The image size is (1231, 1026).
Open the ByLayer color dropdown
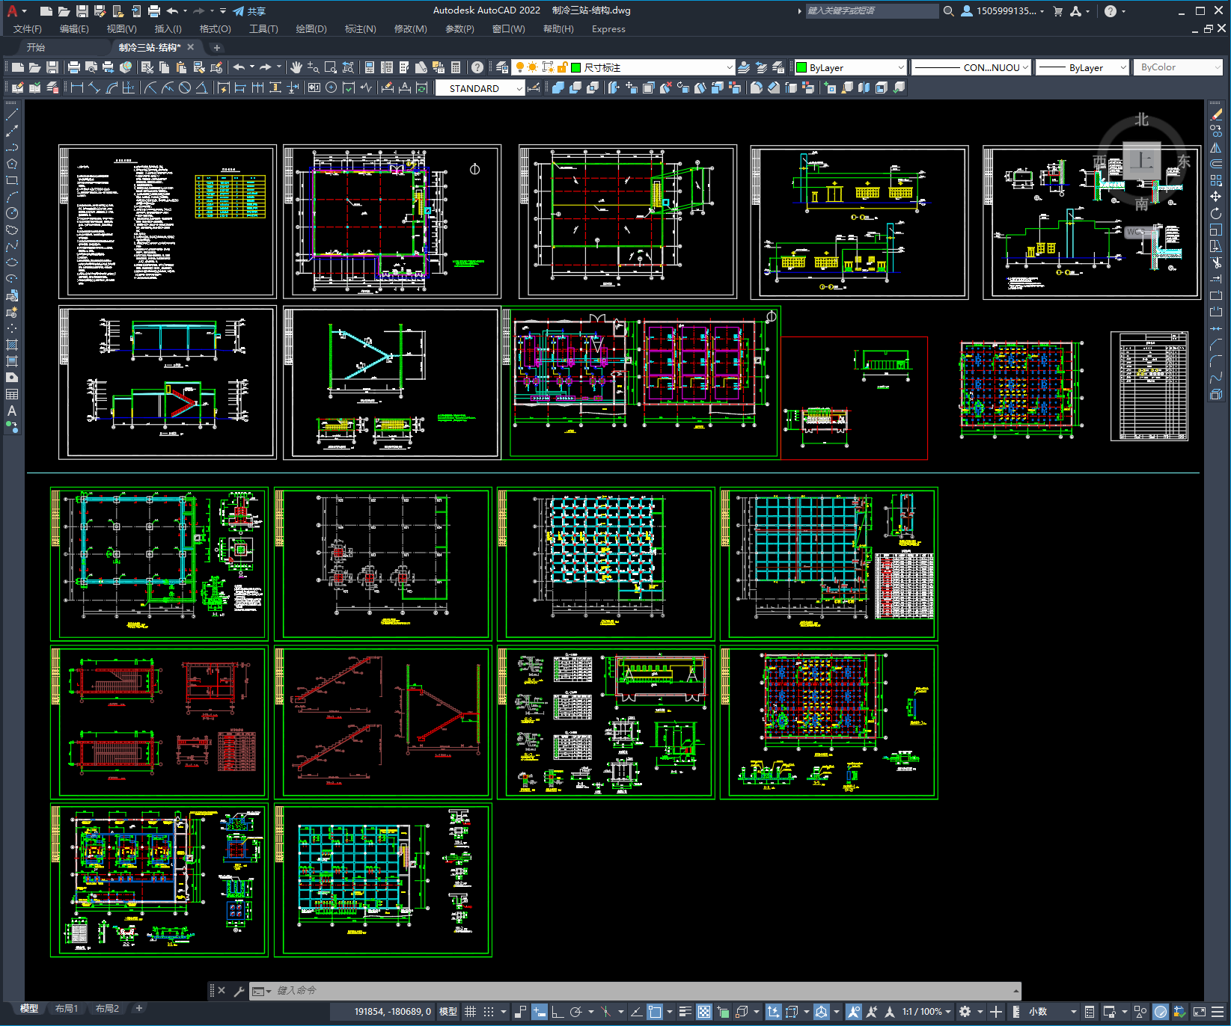[850, 67]
